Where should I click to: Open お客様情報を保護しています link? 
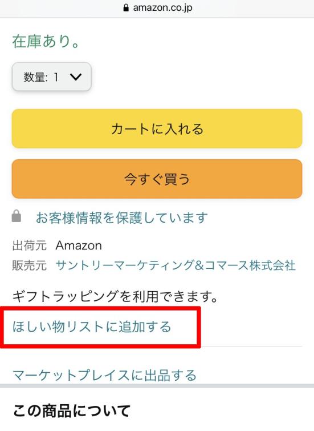tap(121, 217)
